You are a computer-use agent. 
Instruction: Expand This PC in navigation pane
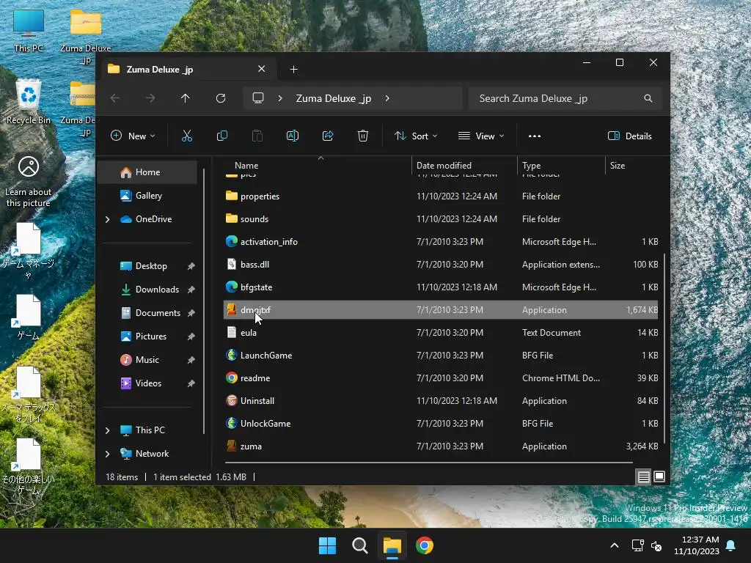(x=107, y=430)
